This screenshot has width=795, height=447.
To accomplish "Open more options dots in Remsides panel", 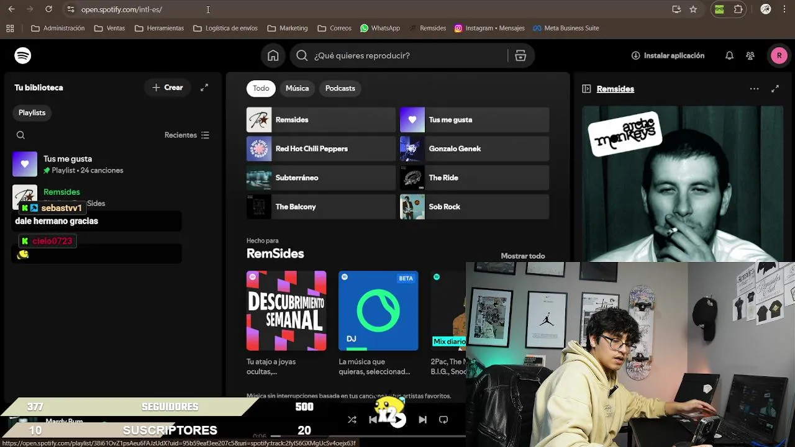I will click(x=754, y=89).
